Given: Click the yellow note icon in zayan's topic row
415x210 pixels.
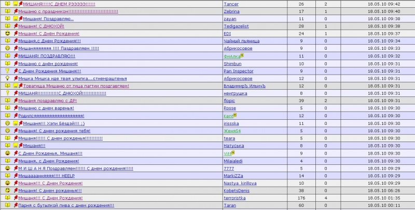Looking at the screenshot, I should [x=16, y=19].
